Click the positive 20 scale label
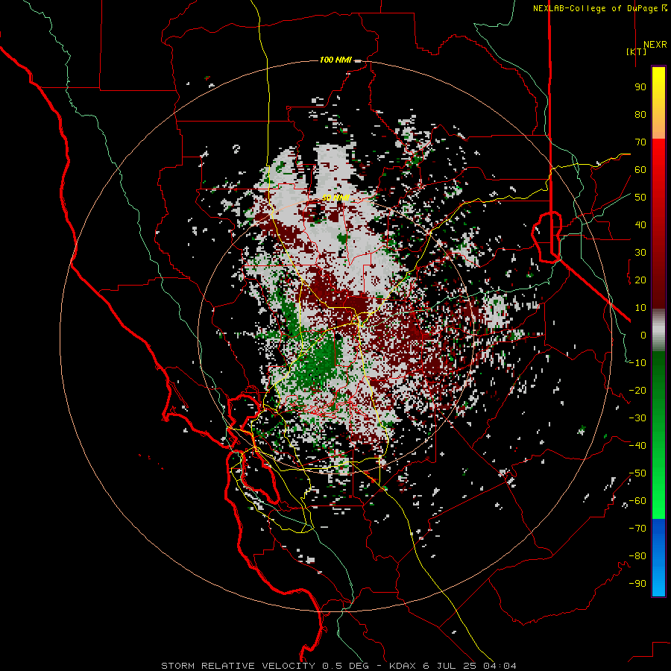671x671 pixels. 640,280
